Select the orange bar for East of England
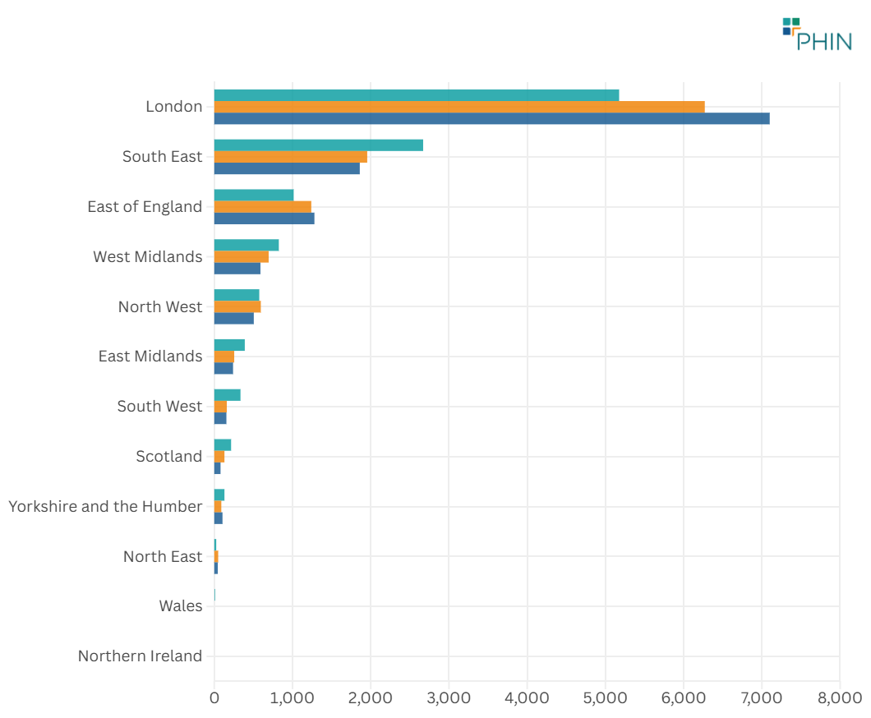 coord(263,205)
